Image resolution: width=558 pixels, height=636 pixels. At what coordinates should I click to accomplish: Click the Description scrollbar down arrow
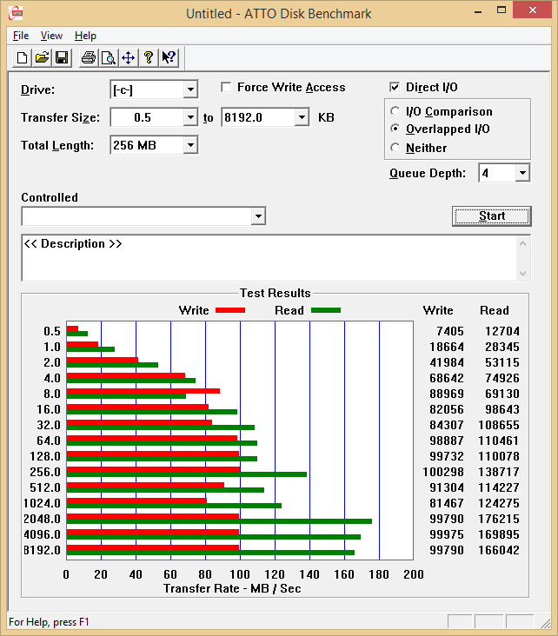522,274
